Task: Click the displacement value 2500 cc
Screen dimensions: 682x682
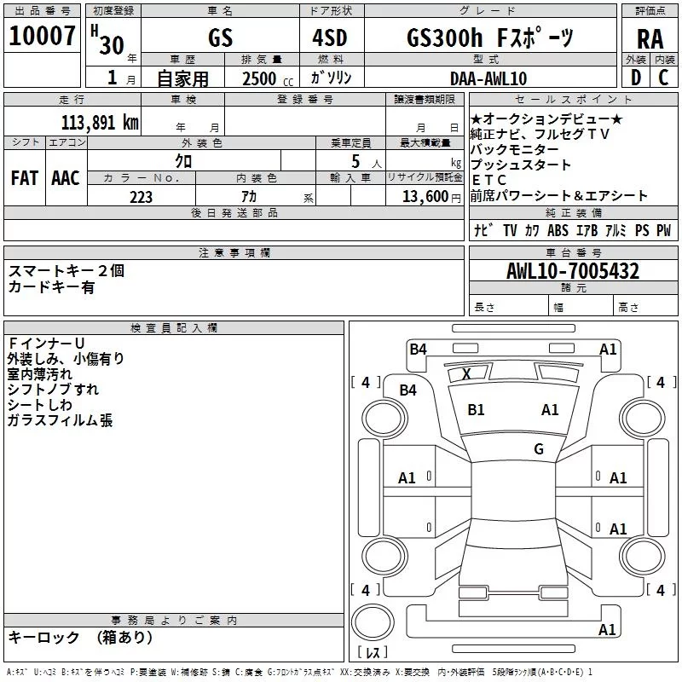Action: (x=268, y=78)
